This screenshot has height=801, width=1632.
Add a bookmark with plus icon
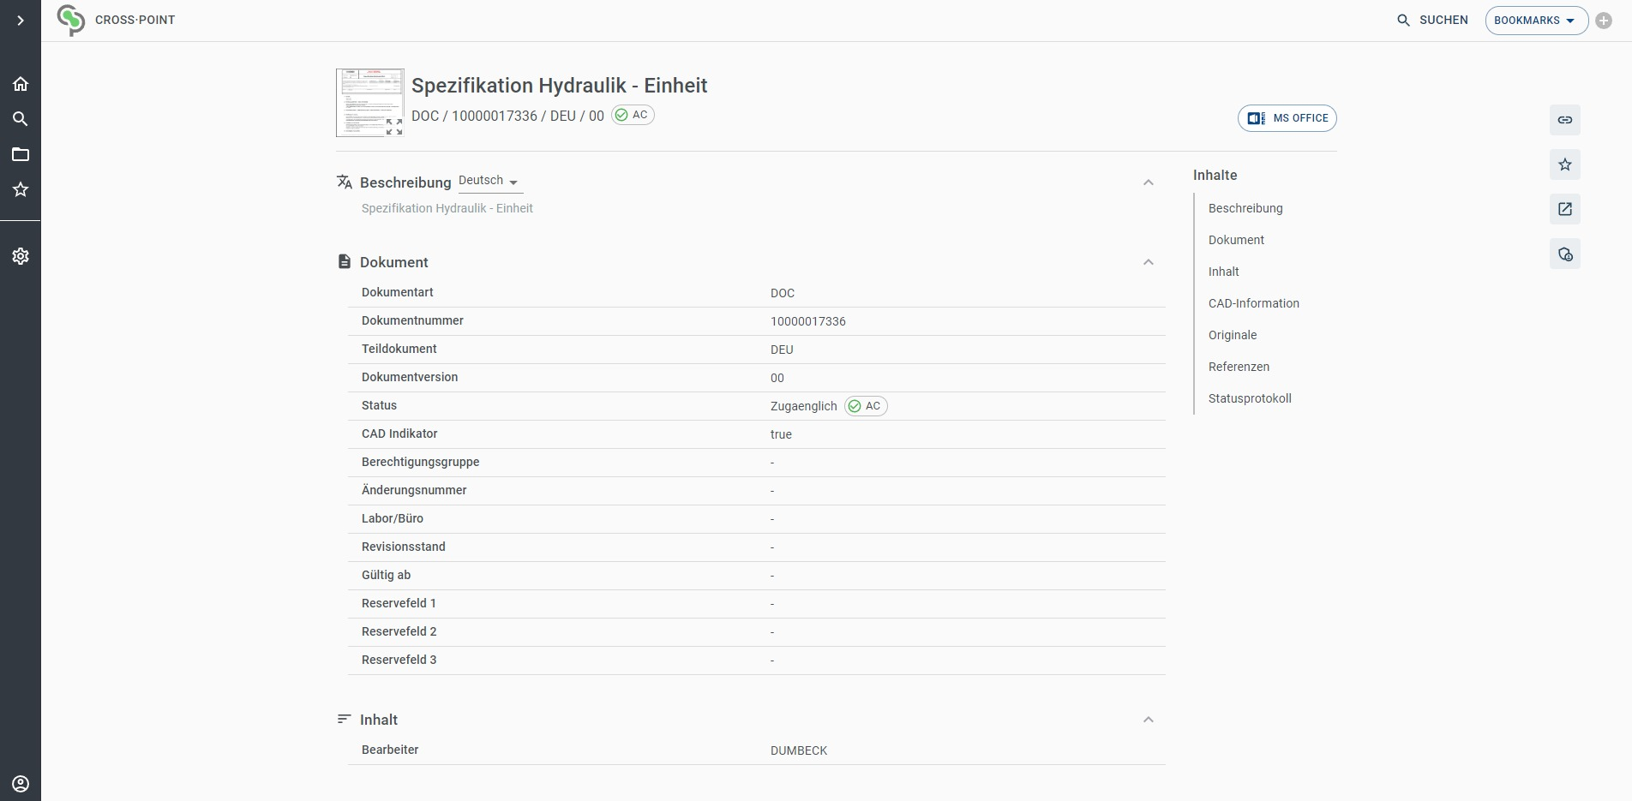[x=1604, y=21]
